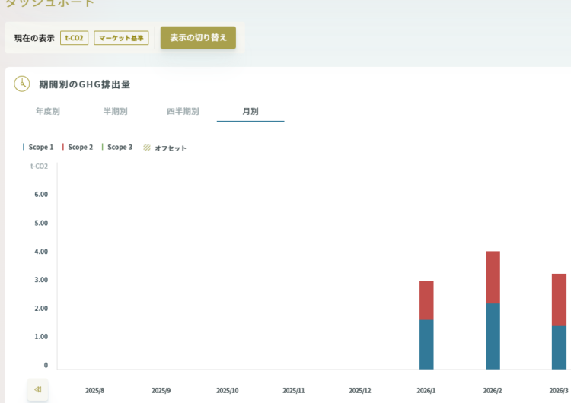Open the 四半期別 tab
Screen dimensions: 571x403
(183, 111)
